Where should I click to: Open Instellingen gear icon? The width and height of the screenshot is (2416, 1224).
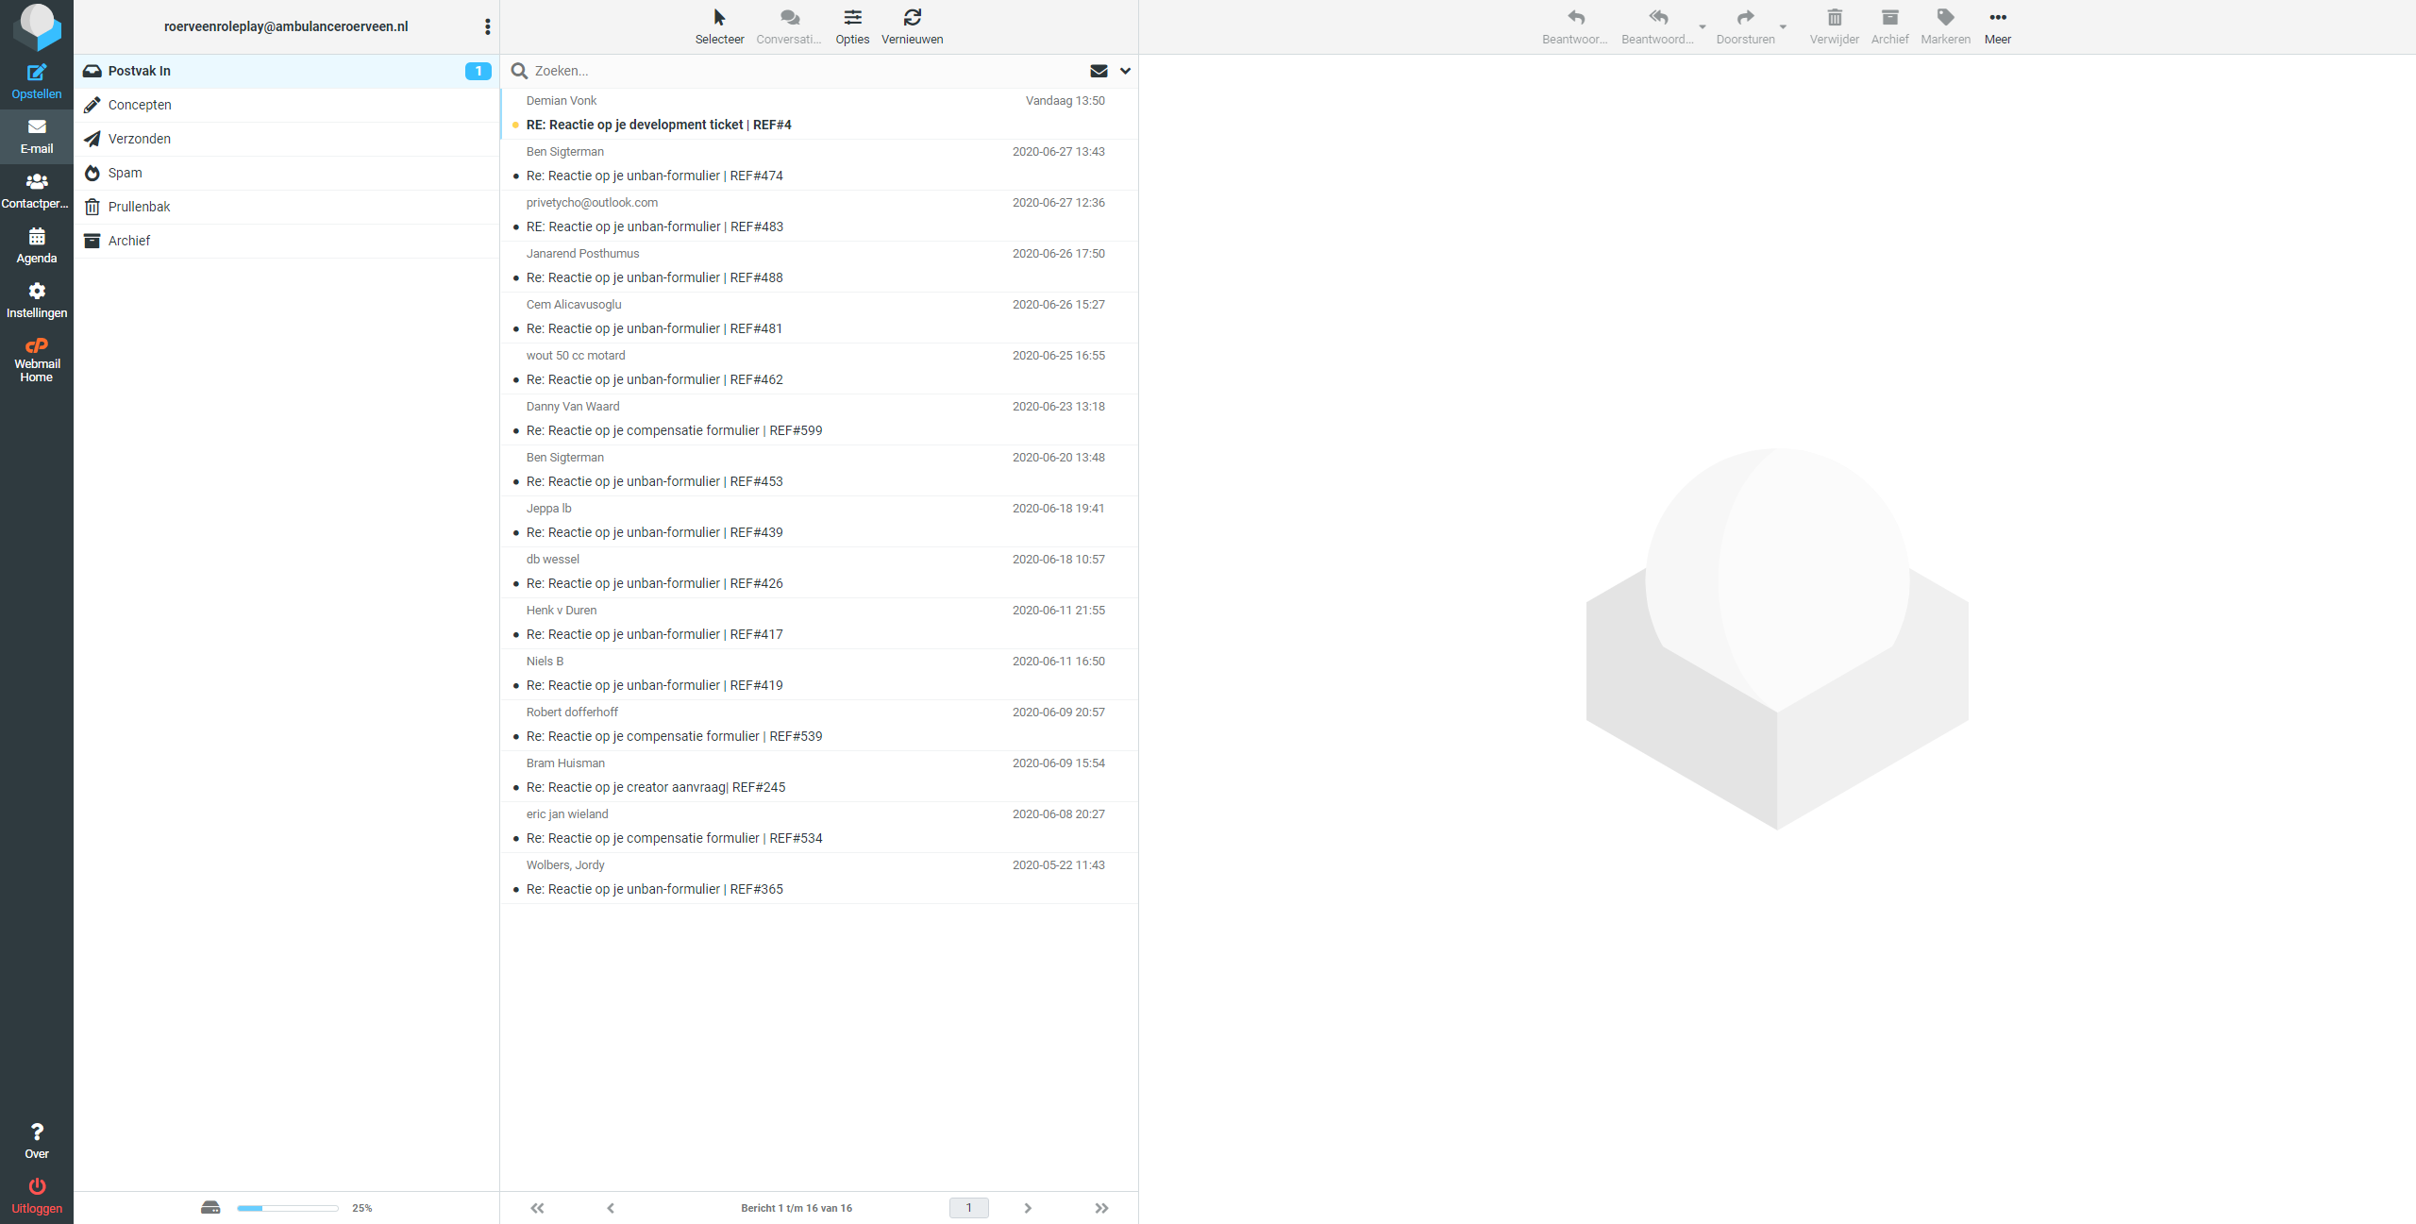coord(36,292)
